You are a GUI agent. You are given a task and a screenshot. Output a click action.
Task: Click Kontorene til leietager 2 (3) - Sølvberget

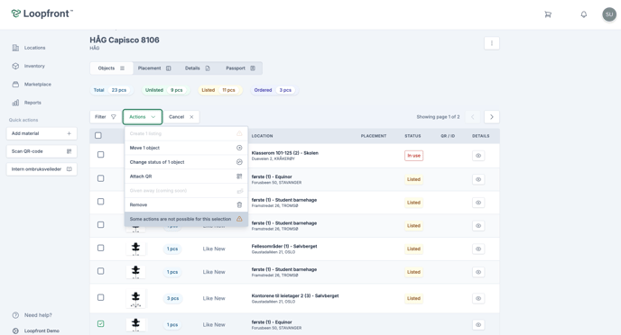(295, 295)
